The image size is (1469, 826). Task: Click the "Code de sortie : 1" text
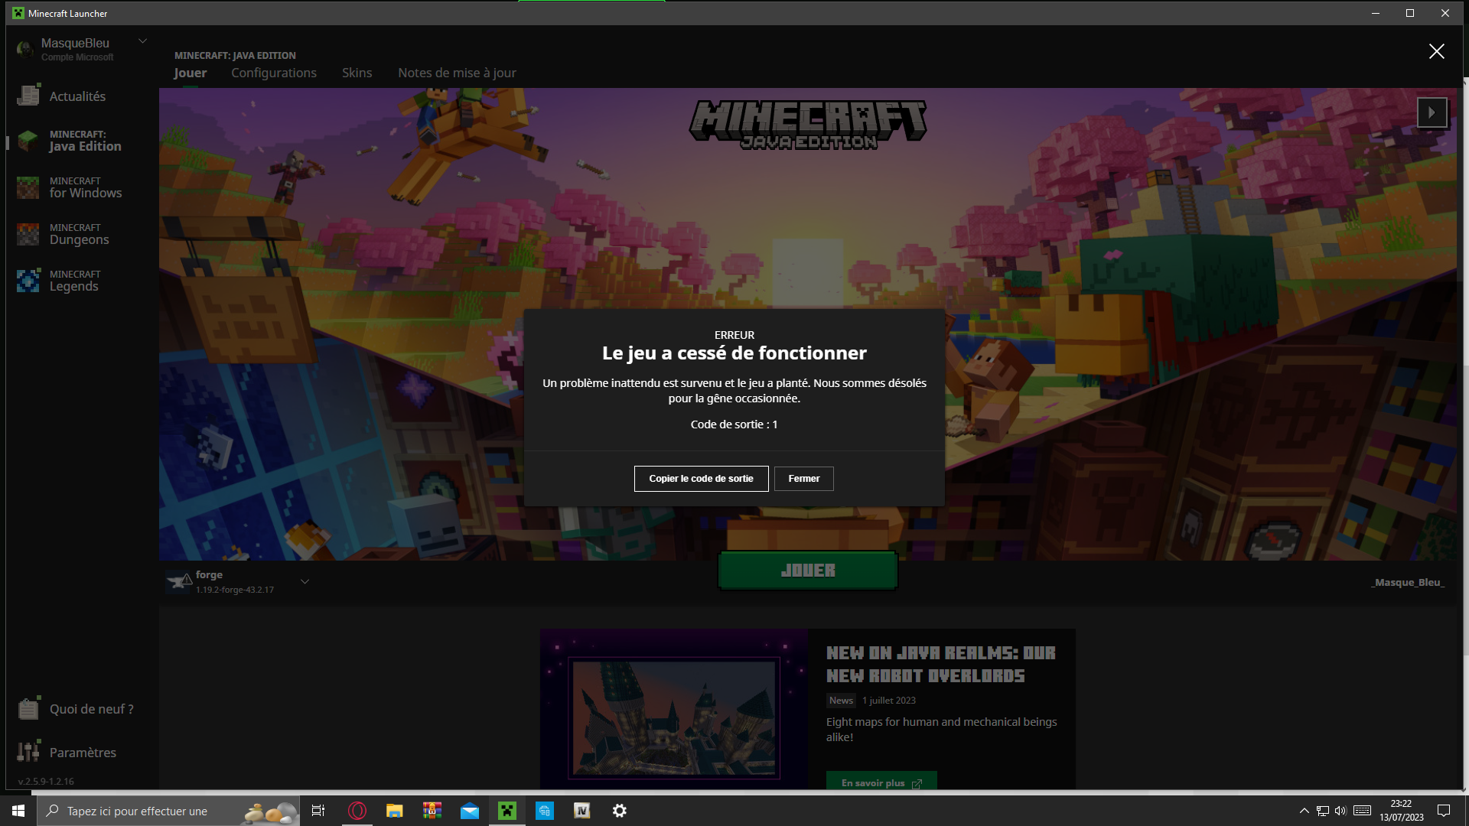point(734,424)
